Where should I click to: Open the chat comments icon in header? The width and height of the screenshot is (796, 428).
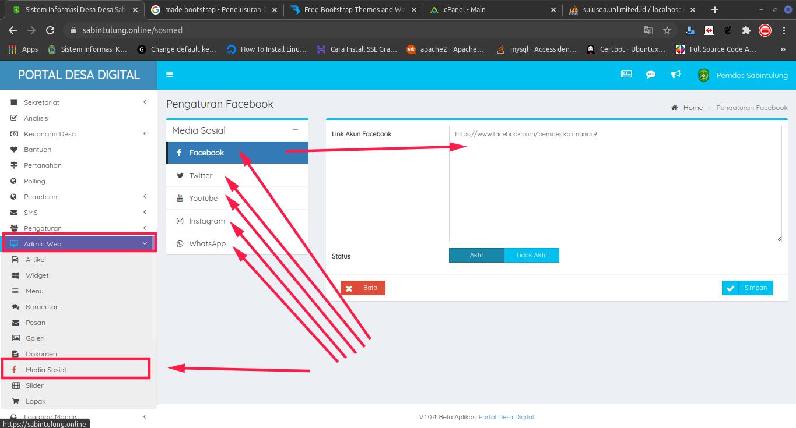(x=651, y=75)
